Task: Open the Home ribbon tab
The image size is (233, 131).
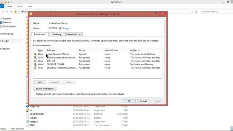Action: pyautogui.click(x=9, y=7)
